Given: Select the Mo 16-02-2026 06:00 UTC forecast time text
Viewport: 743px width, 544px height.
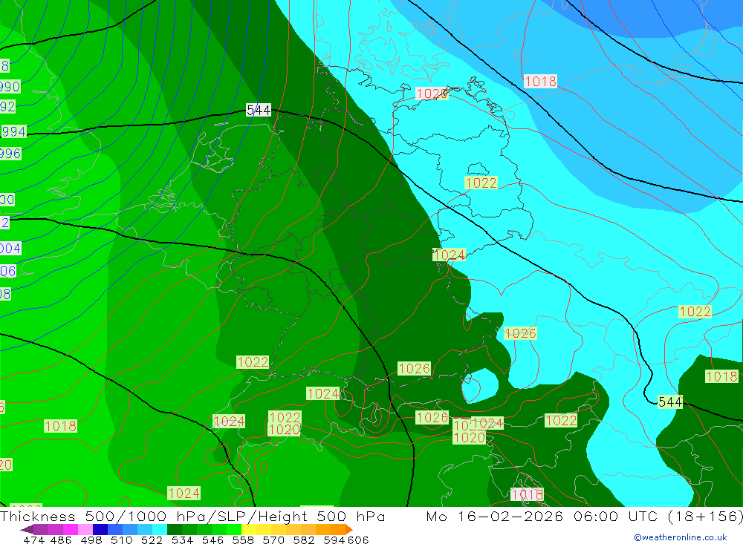Looking at the screenshot, I should pos(584,516).
